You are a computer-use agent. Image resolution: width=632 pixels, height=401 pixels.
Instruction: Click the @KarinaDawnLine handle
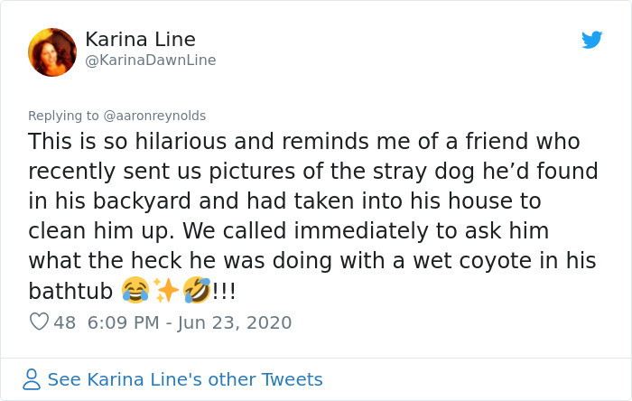coord(150,61)
